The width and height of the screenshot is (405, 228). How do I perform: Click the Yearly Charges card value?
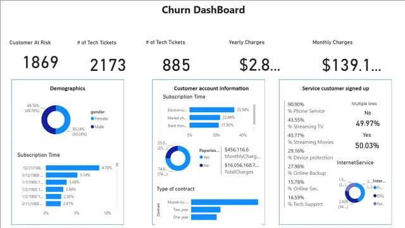(x=259, y=65)
